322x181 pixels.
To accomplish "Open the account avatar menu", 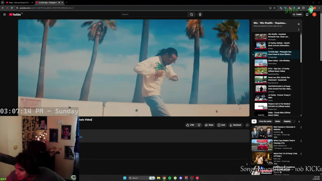I will click(314, 14).
